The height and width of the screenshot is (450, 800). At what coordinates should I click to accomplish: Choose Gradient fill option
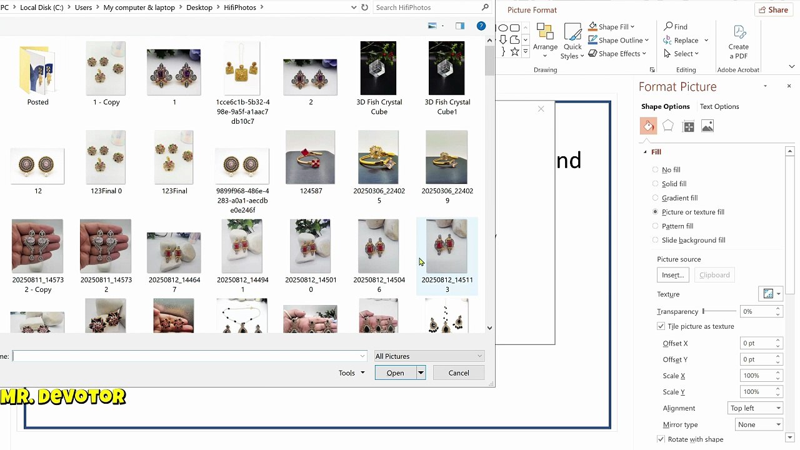pos(655,197)
